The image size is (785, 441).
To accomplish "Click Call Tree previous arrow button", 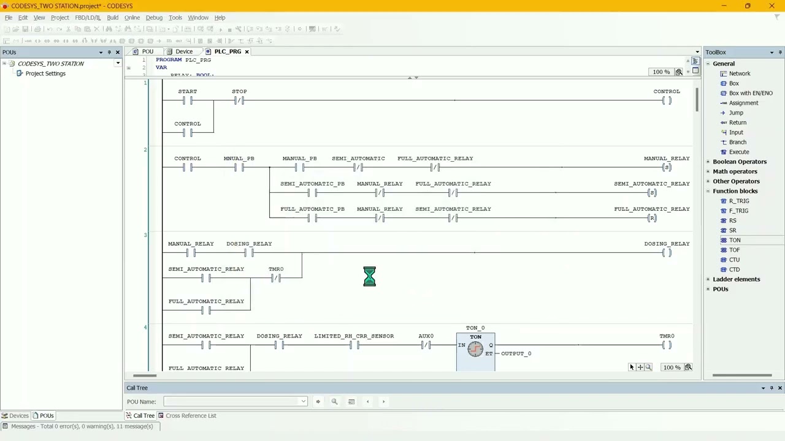I will point(367,402).
